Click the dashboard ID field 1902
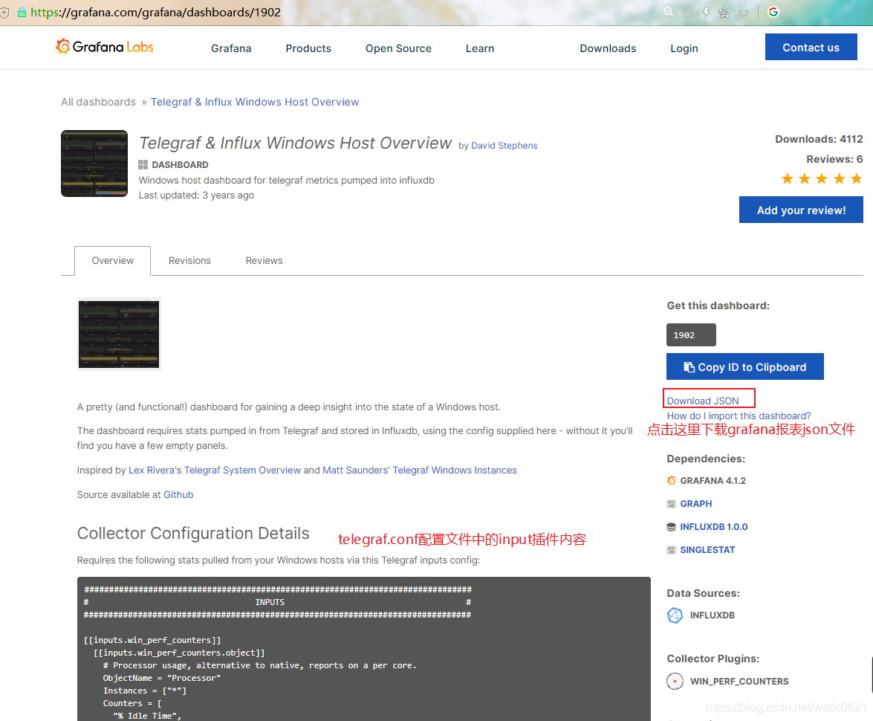Screen dimensions: 873x721 691,335
